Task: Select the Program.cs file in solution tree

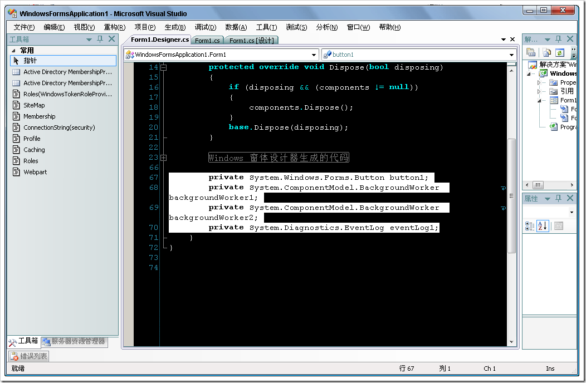Action: coord(564,127)
